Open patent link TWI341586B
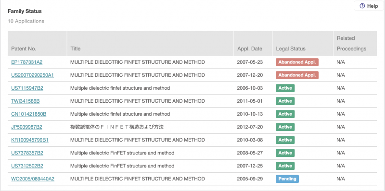 pos(26,101)
